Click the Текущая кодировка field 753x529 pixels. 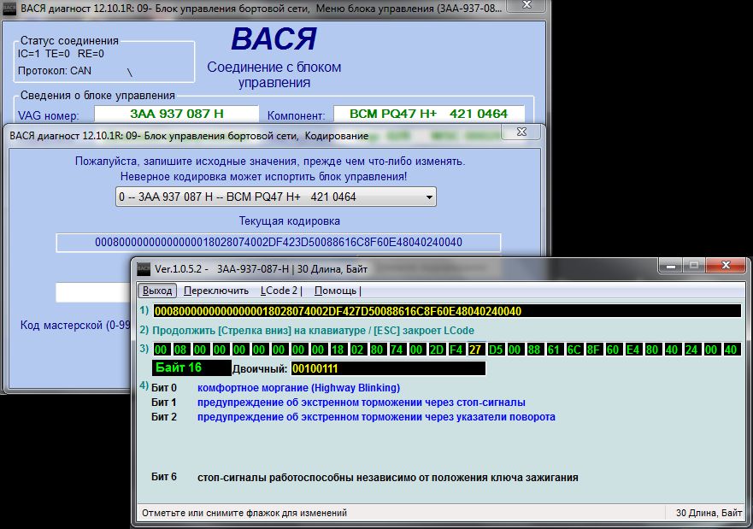[279, 243]
